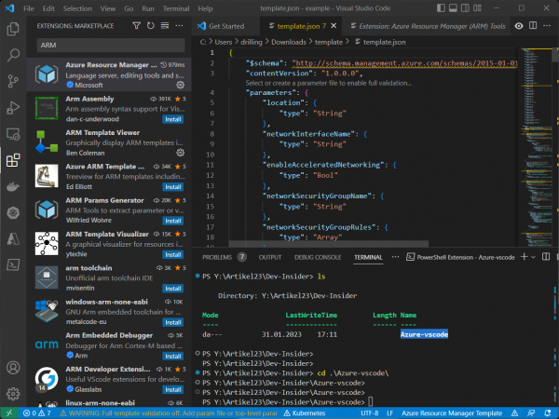Split the editor to the right
The image size is (559, 419).
click(x=533, y=26)
